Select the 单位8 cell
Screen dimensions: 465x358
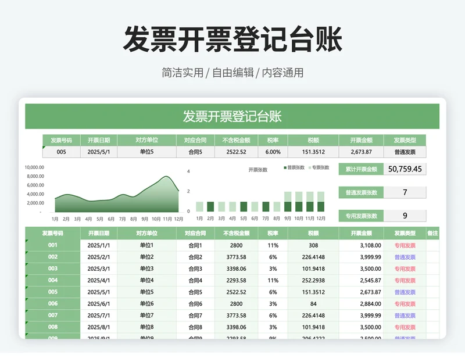(147, 327)
